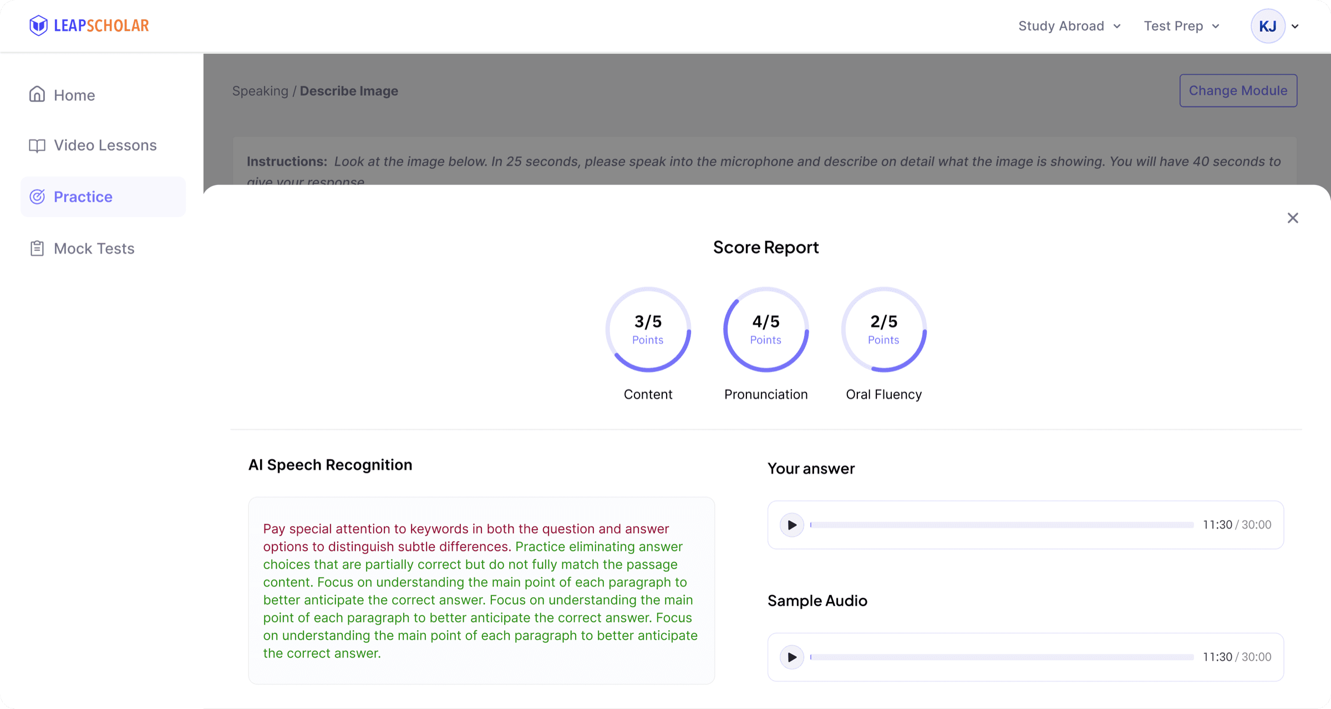This screenshot has height=709, width=1331.
Task: Click the Change Module button
Action: 1238,90
